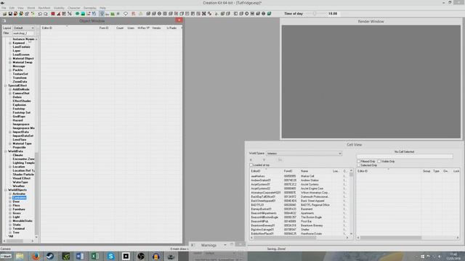
Task: Close the Object Window
Action: coord(179,20)
